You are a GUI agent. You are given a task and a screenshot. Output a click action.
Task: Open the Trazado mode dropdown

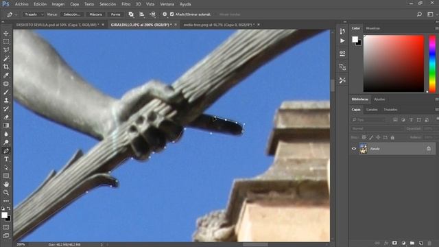coord(34,14)
